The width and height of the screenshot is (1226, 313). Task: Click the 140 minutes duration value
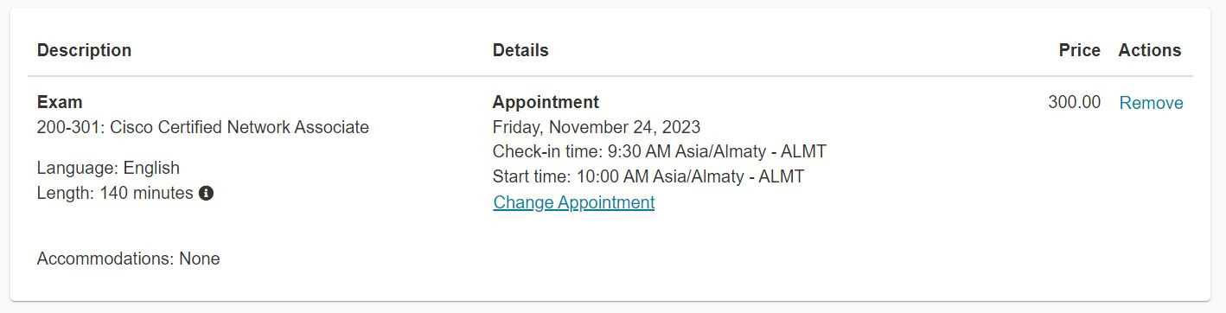[146, 193]
